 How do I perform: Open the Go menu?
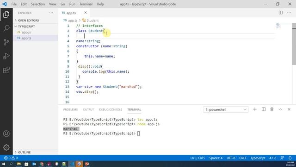63,4
